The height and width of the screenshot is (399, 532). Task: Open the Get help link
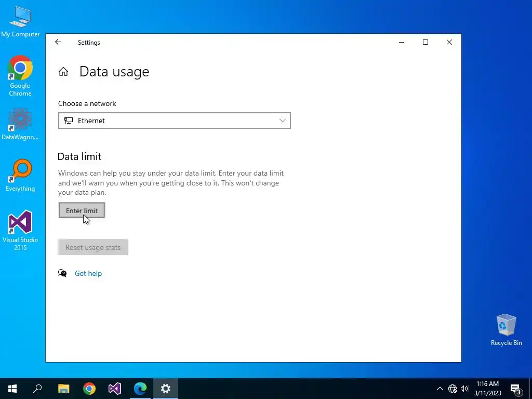click(88, 273)
